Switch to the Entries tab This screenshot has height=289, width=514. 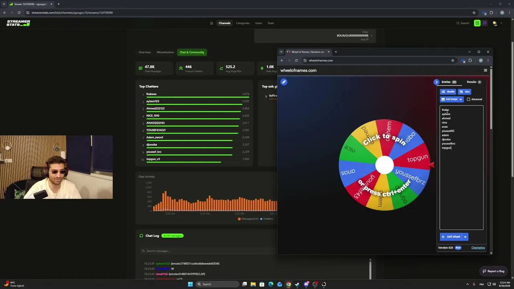(x=449, y=82)
